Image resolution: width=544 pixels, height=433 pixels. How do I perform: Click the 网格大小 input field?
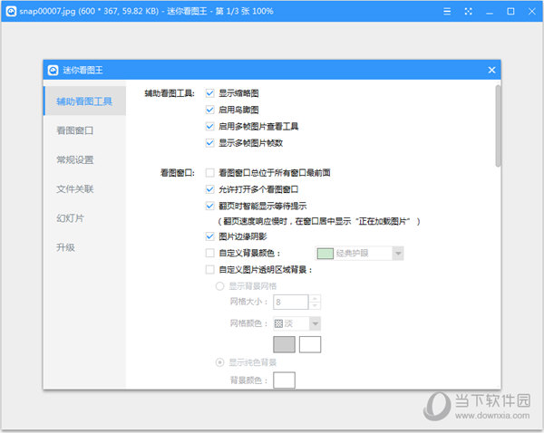coord(291,302)
